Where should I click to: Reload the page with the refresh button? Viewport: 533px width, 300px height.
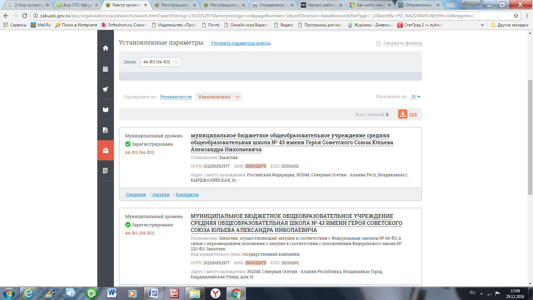25,16
